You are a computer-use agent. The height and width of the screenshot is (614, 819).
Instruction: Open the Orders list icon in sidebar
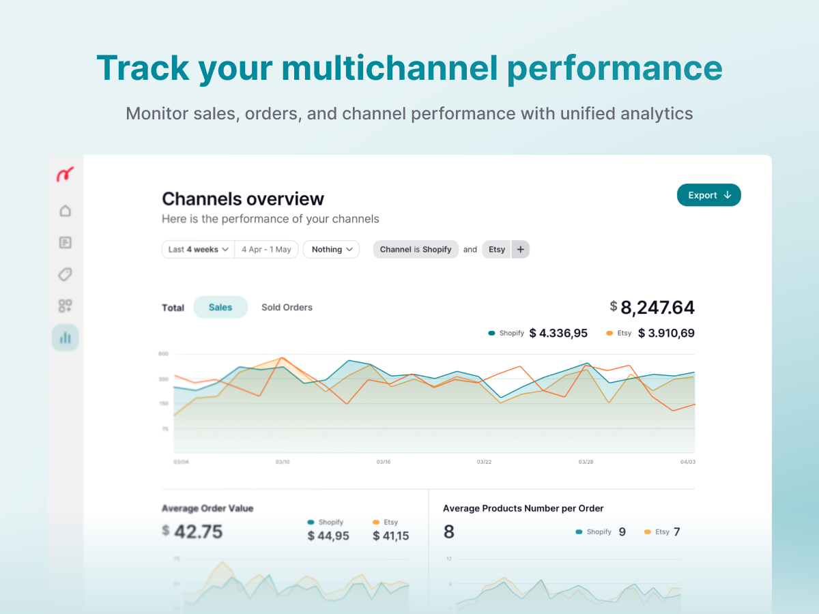[x=66, y=242]
